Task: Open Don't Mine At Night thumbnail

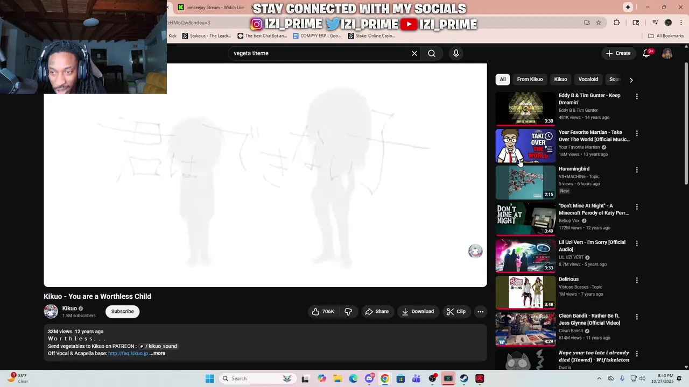Action: (x=525, y=219)
